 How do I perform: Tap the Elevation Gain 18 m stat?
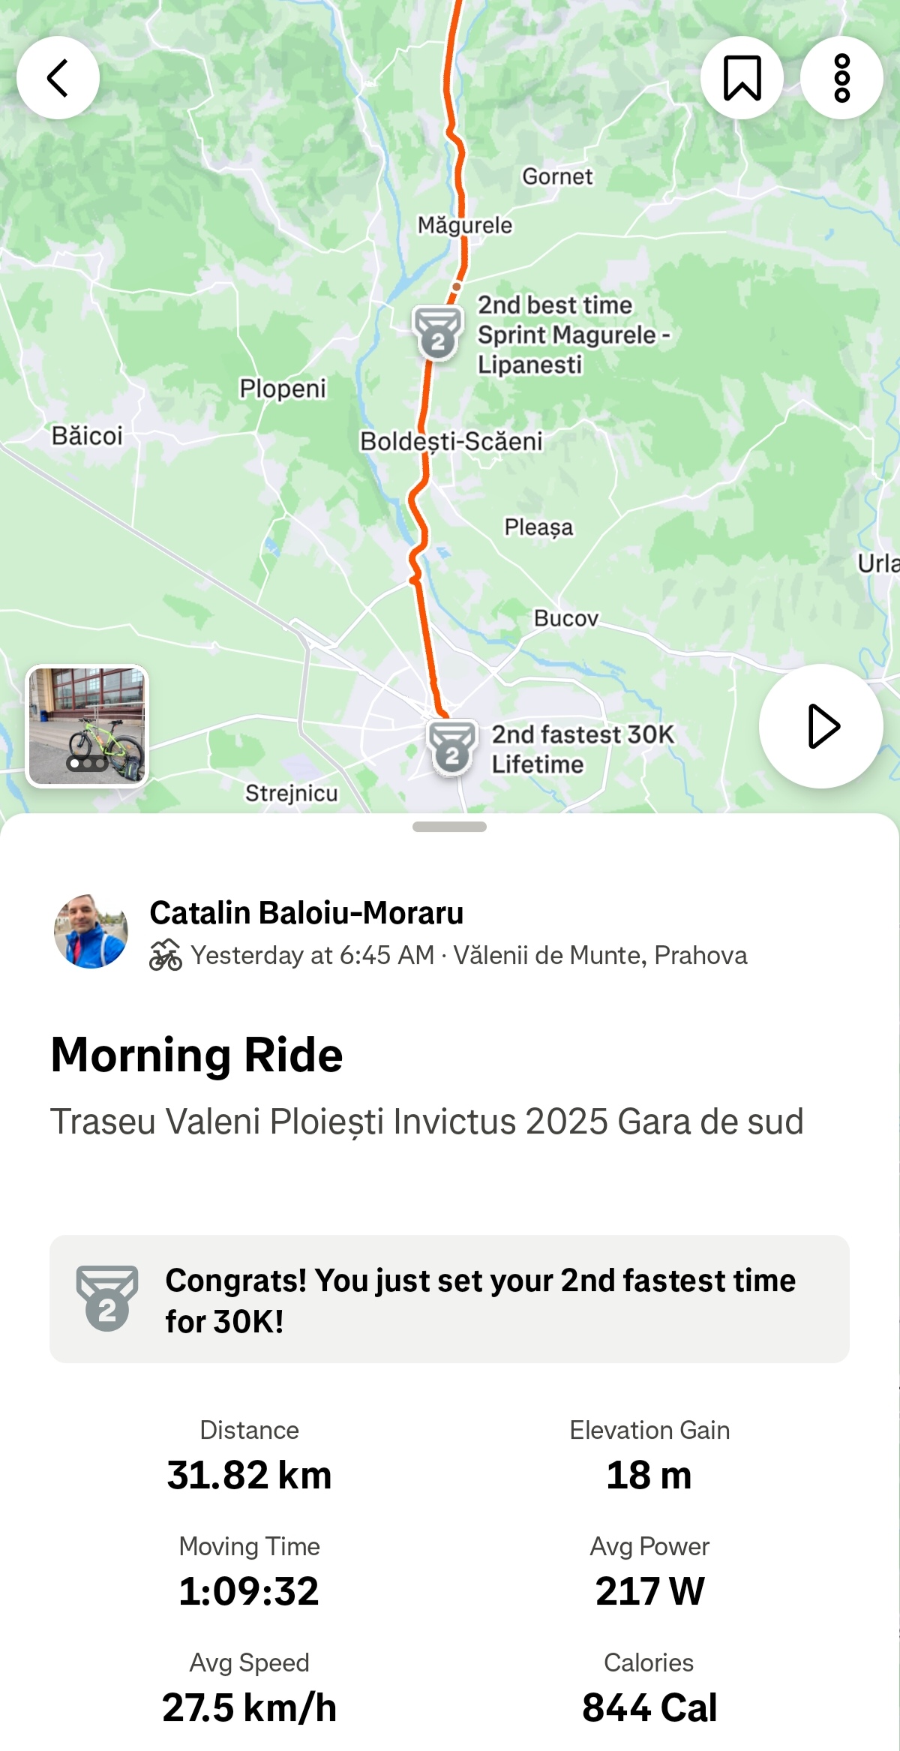(649, 1457)
